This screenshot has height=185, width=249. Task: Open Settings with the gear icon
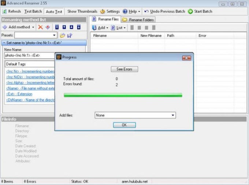[103, 11]
